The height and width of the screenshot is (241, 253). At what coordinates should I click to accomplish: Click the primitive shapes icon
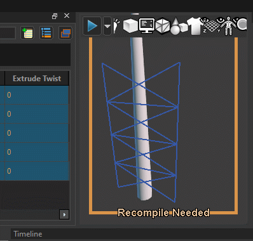click(x=179, y=26)
